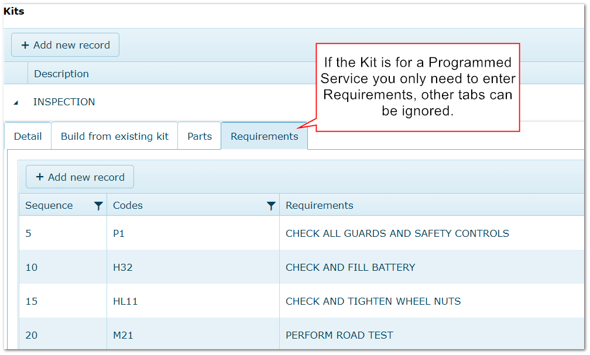This screenshot has height=355, width=590.
Task: Select the row with code P1
Action: 302,233
